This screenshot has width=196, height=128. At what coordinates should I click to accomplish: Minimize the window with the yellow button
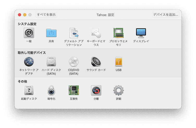click(x=25, y=15)
